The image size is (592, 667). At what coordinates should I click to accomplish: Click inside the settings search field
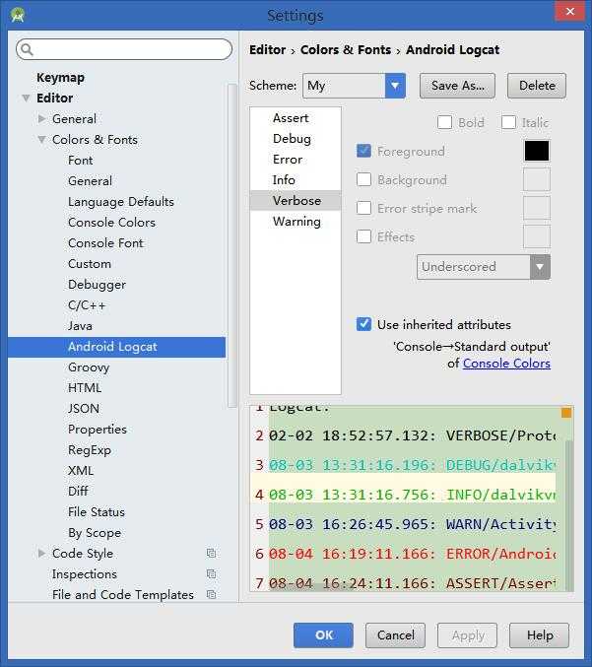[124, 50]
